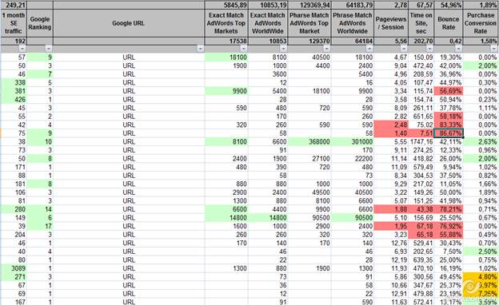
Task: Open filter arrow under Pageviews / Session column
Action: pyautogui.click(x=404, y=49)
